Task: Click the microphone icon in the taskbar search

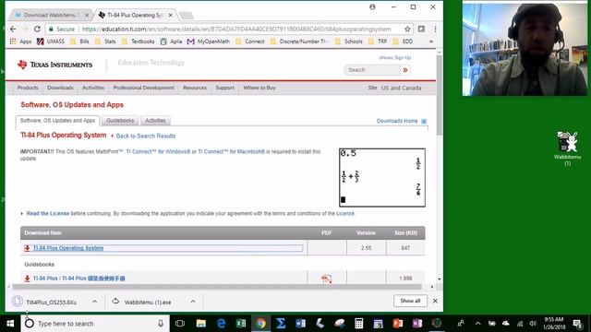Action: 161,324
